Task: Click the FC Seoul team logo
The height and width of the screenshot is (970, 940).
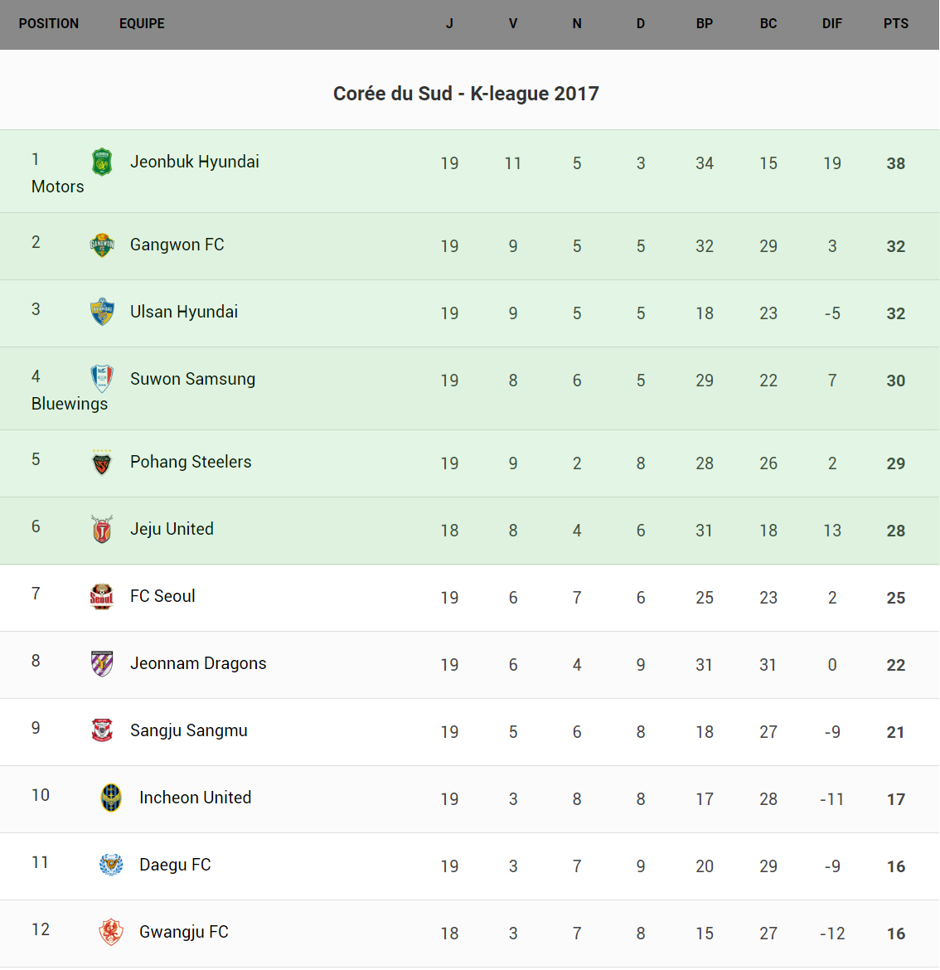Action: coord(102,596)
